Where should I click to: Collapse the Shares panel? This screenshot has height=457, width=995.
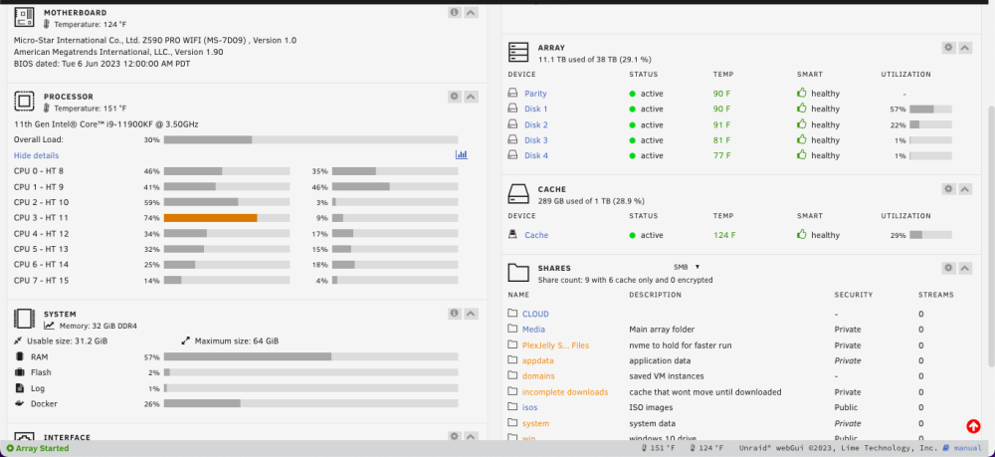(x=964, y=268)
